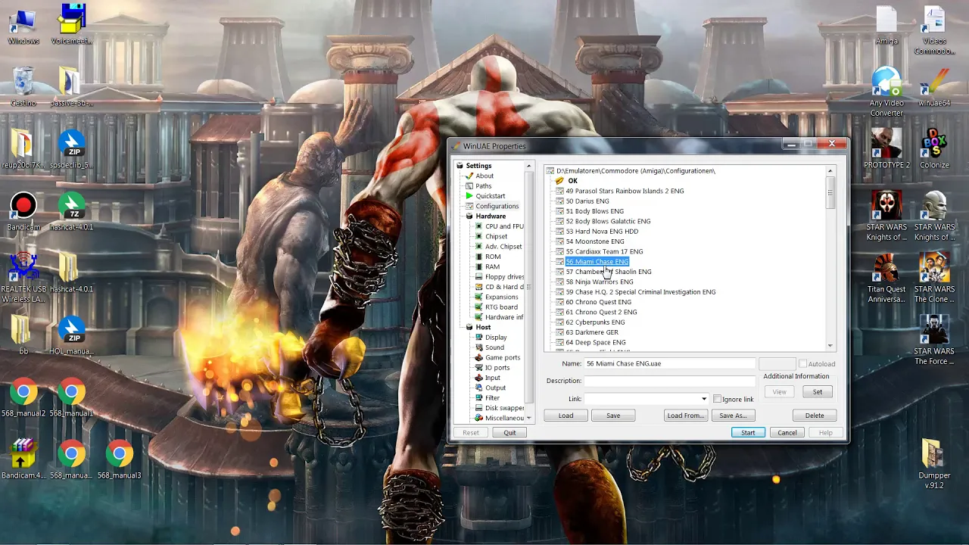Select '61 Chrono Quest 2 ENG' configuration
The image size is (969, 545).
click(x=601, y=312)
